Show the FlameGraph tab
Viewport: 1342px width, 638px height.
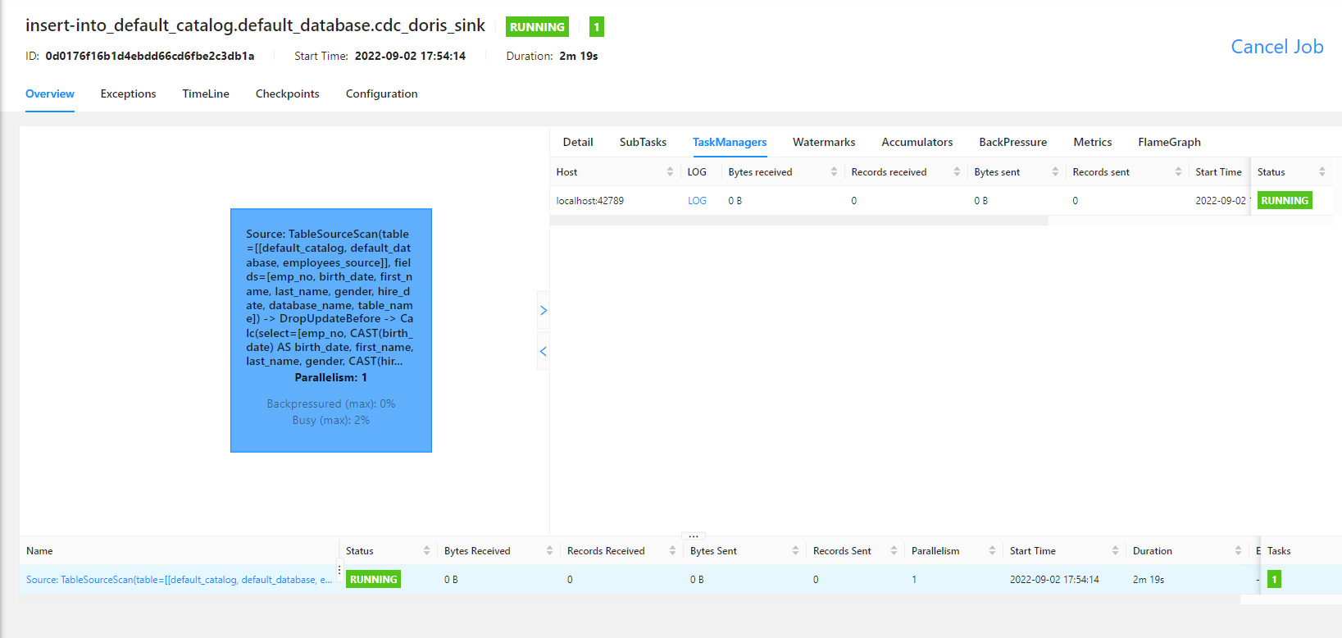1169,143
